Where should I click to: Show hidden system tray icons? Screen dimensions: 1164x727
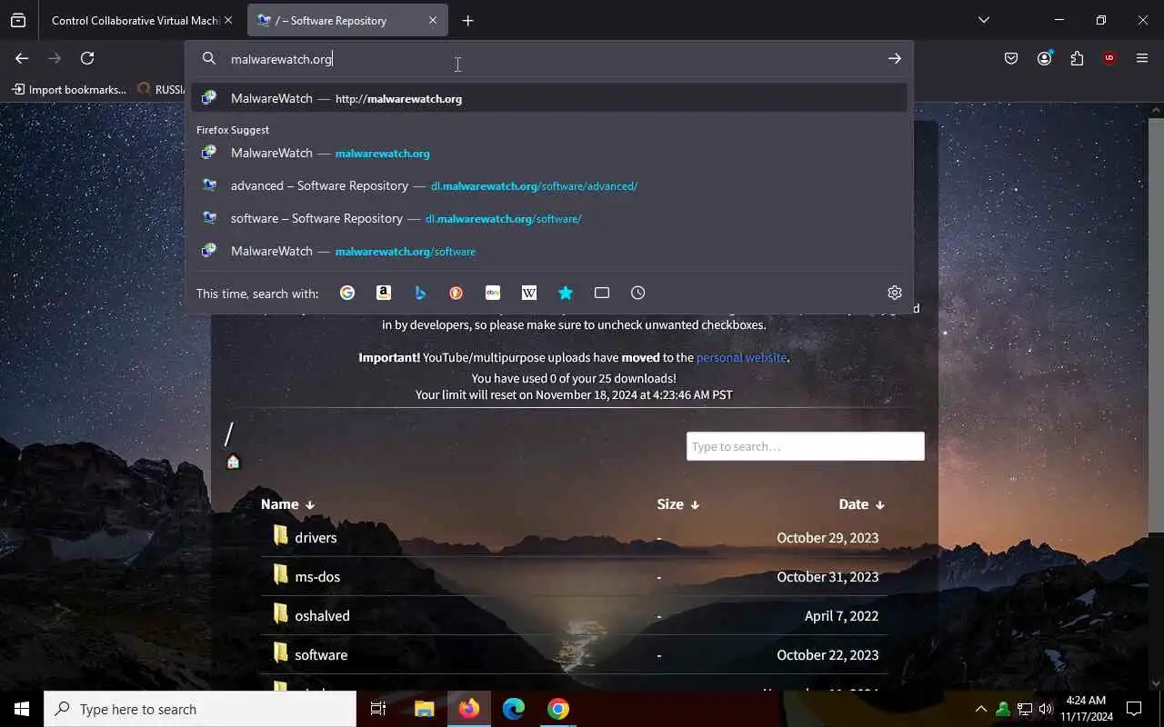[x=980, y=709]
